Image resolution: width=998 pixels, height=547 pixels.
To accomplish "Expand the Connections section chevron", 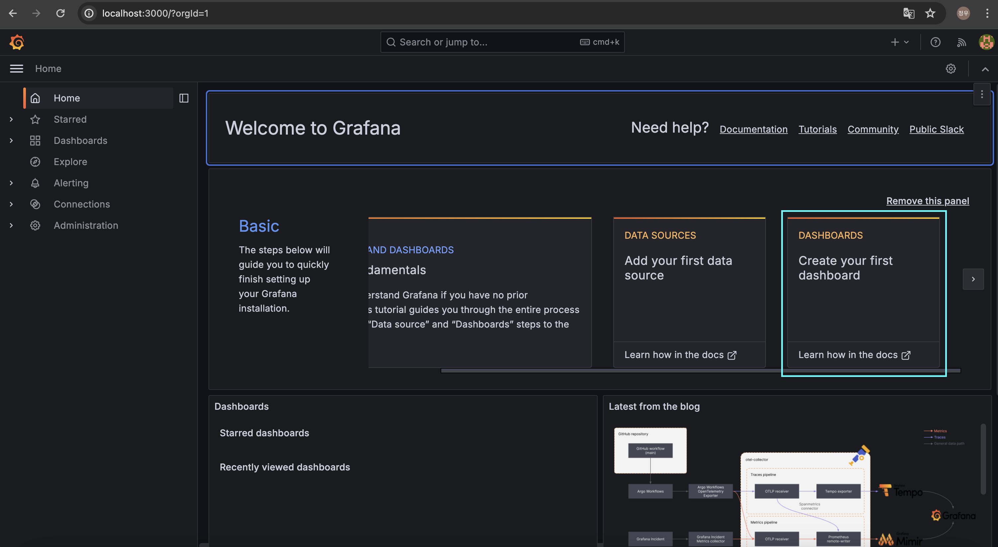I will coord(11,204).
